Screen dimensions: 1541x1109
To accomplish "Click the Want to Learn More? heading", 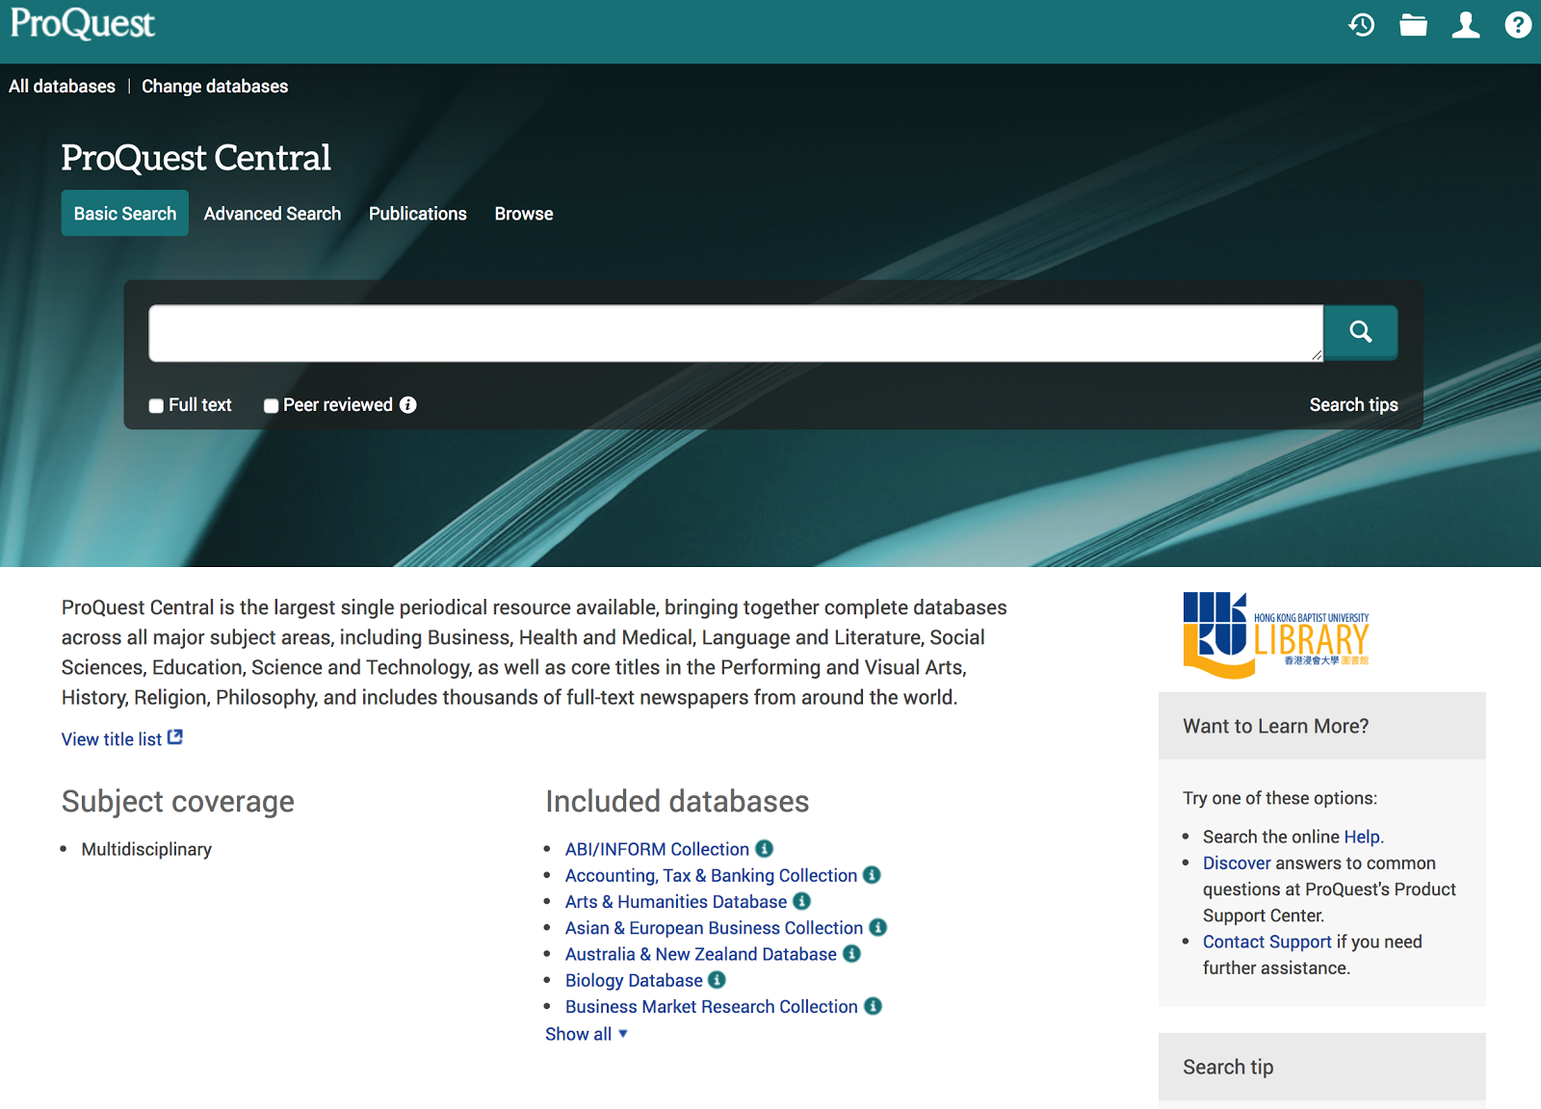I will tap(1275, 726).
